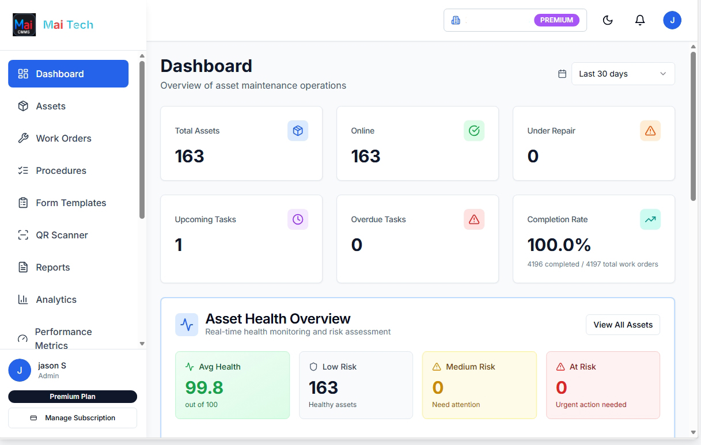The image size is (701, 445).
Task: Click the notifications bell
Action: tap(639, 20)
